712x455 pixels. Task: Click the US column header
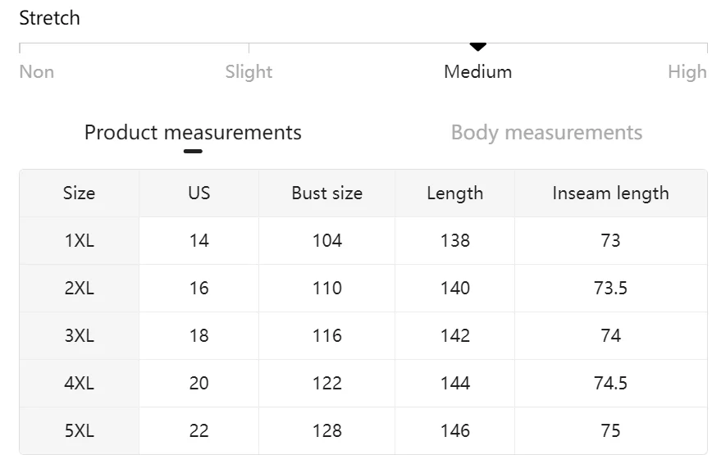pos(199,193)
